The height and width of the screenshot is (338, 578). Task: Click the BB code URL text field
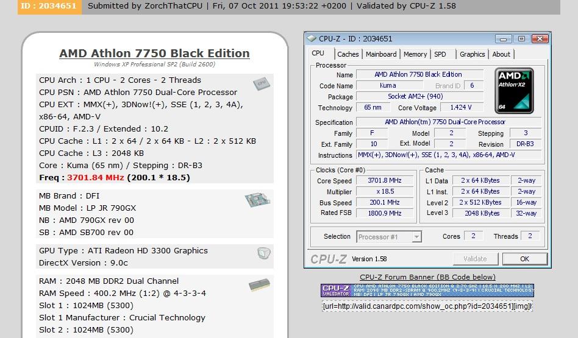point(427,306)
